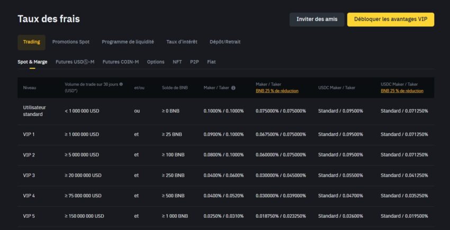The height and width of the screenshot is (230, 450).
Task: Click the VIP 2 level cell
Action: pyautogui.click(x=29, y=155)
